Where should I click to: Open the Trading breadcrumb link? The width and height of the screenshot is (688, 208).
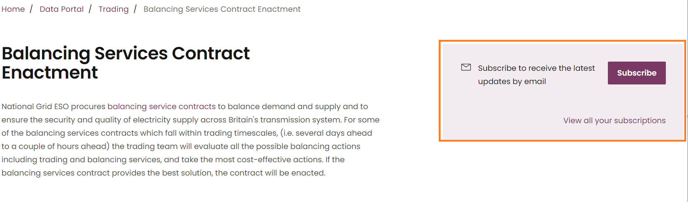pos(113,9)
